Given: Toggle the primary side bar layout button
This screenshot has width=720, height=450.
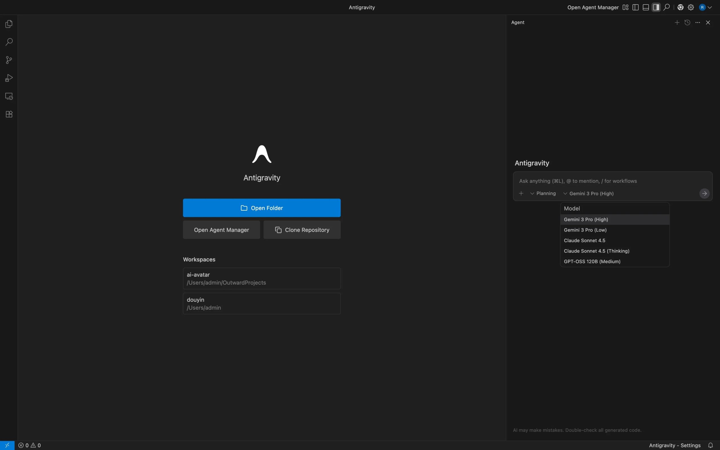Looking at the screenshot, I should (x=636, y=7).
